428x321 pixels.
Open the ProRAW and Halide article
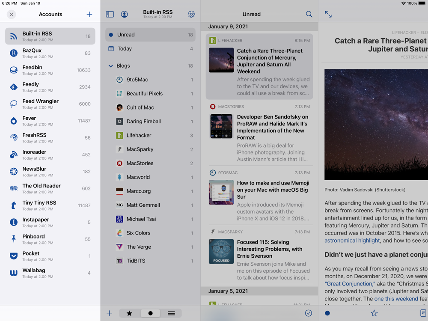[259, 133]
